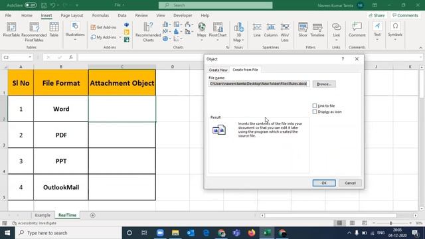The height and width of the screenshot is (239, 425).
Task: Click the Browse... button
Action: (x=324, y=84)
